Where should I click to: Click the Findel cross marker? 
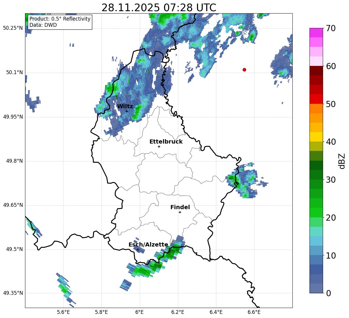coord(180,212)
